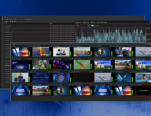Click the header icon on the blue particles tile
This screenshot has height=116, width=151.
pos(52,72)
